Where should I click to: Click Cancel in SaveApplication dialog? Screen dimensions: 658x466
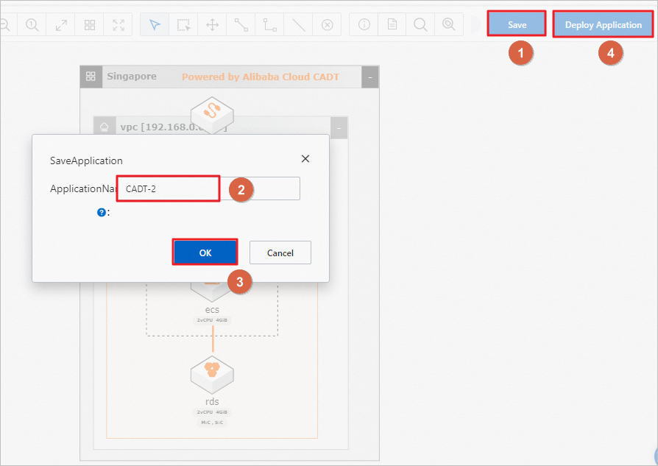(280, 253)
